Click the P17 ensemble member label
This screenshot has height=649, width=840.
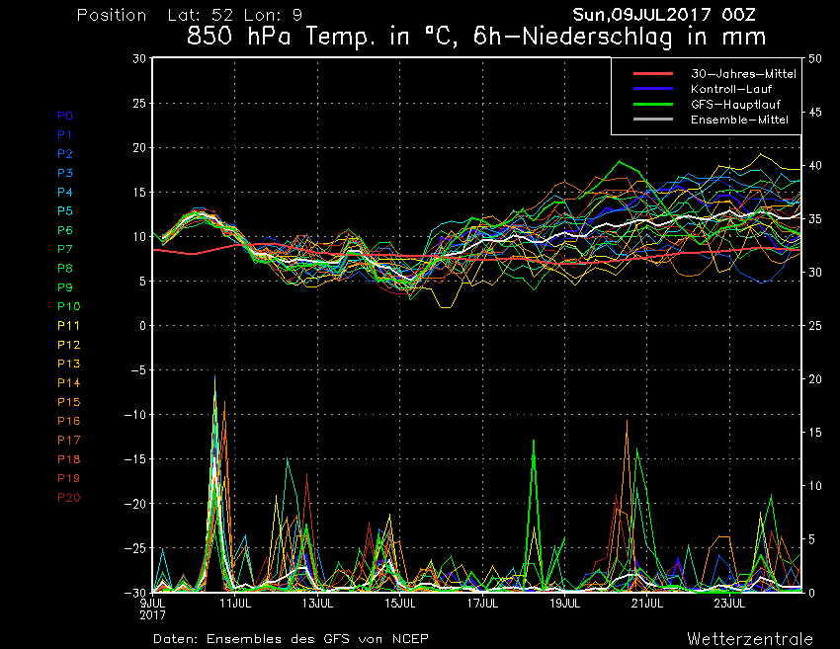coord(68,440)
